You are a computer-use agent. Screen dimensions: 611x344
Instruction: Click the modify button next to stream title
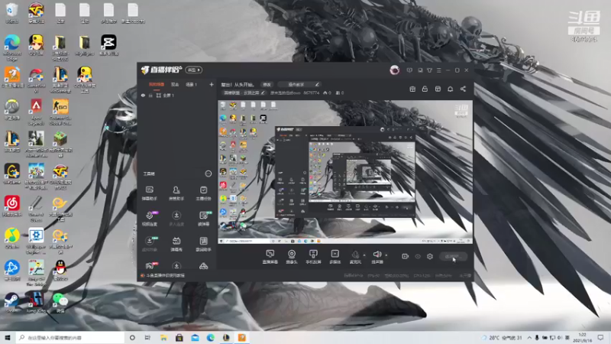click(267, 84)
